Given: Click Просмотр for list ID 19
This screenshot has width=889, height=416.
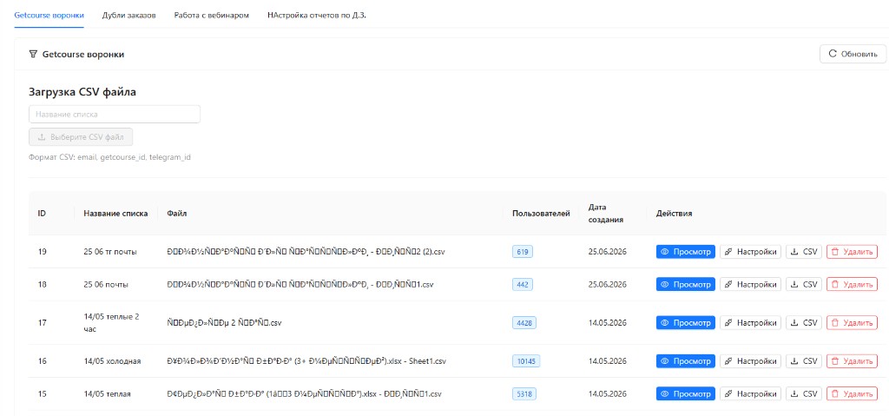Looking at the screenshot, I should coord(686,251).
